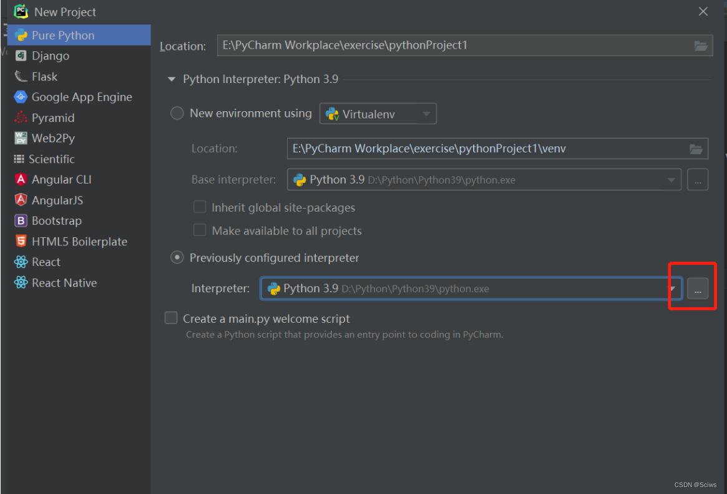Click the project Location path field

(464, 46)
